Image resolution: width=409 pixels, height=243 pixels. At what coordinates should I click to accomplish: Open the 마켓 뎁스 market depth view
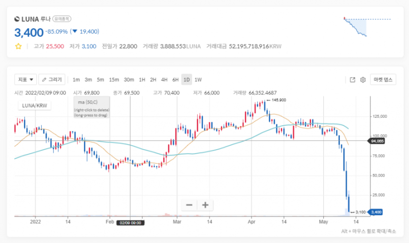tap(383, 80)
